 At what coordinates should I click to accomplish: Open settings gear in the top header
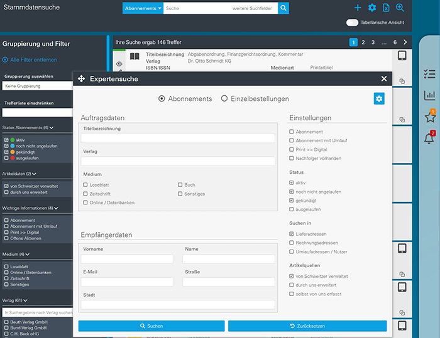[372, 8]
